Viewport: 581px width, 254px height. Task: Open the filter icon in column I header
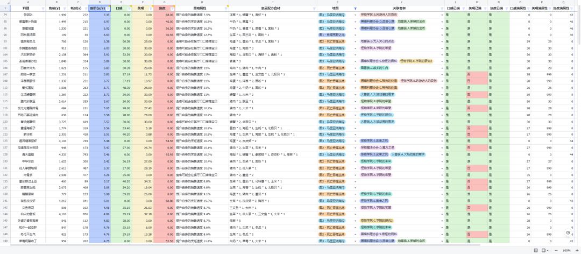click(315, 8)
